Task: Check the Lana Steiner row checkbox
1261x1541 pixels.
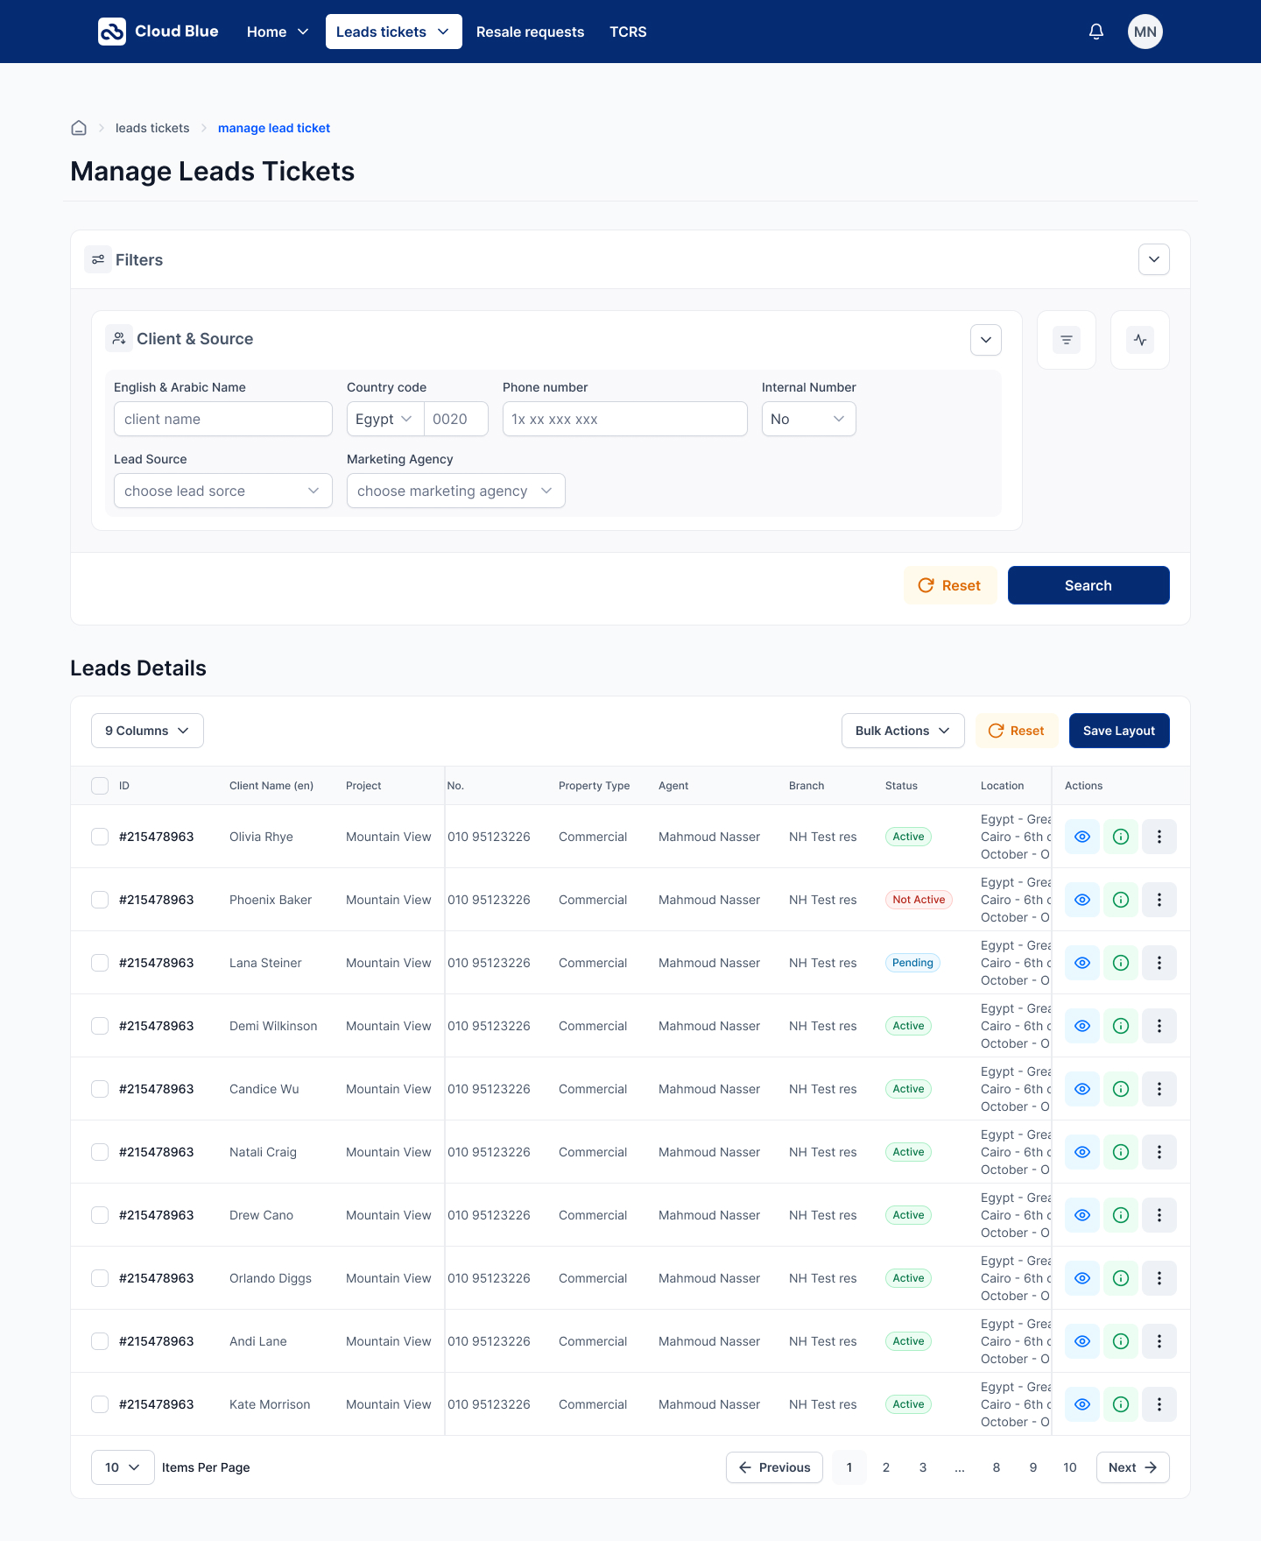Action: click(100, 963)
